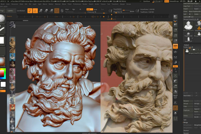201x134 pixels.
Task: Select the Scale transform icon
Action: (x=46, y=11)
